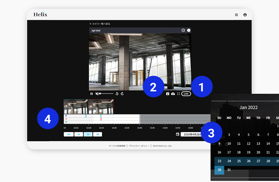Adjust the volume slider

point(106,93)
